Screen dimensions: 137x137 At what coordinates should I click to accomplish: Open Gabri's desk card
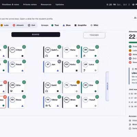pos(52,52)
